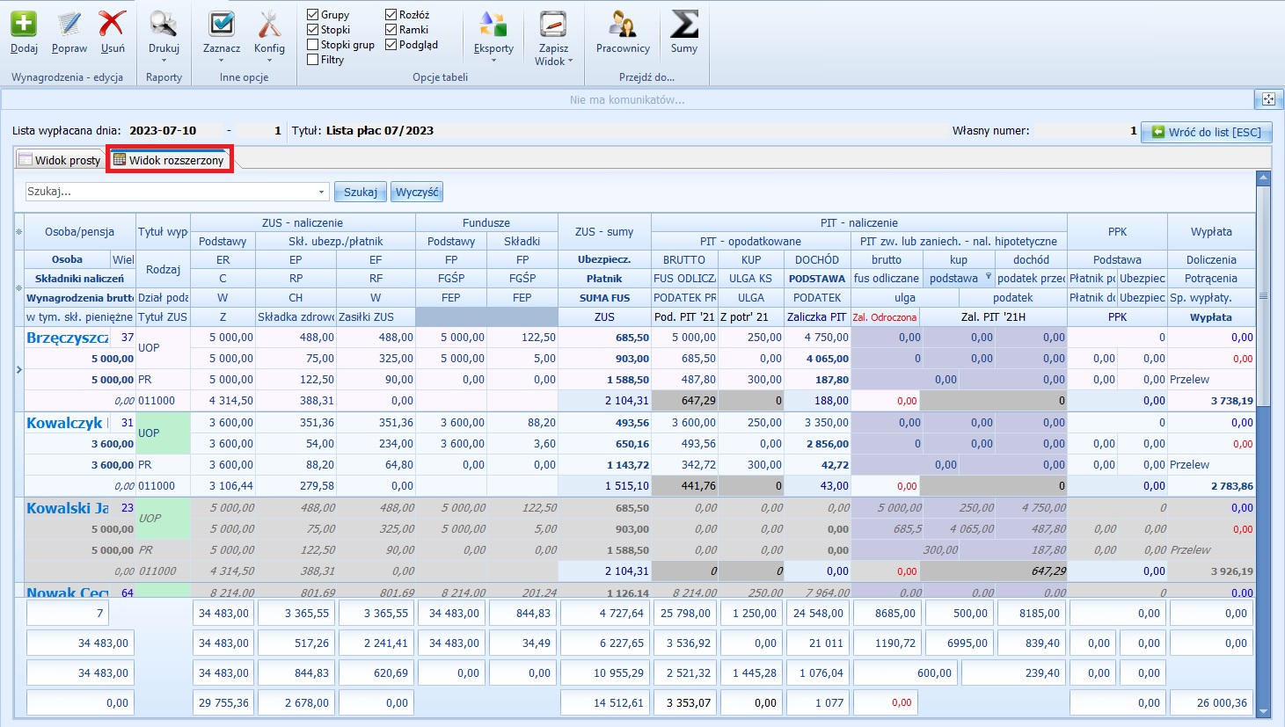Enable the Filtry checkbox
The height and width of the screenshot is (727, 1285).
(x=312, y=60)
